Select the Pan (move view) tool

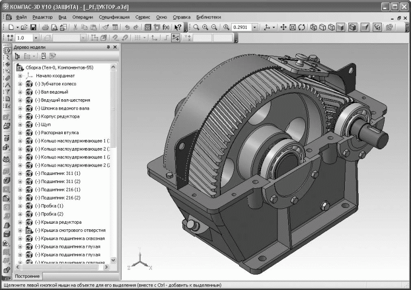[x=283, y=27]
